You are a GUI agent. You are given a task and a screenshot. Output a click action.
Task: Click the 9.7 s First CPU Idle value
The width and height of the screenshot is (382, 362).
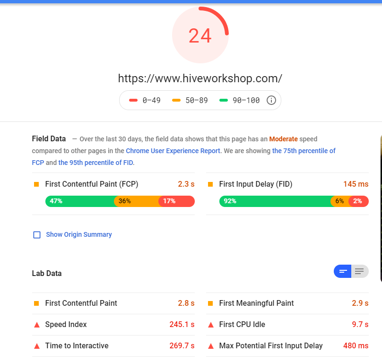coord(360,325)
